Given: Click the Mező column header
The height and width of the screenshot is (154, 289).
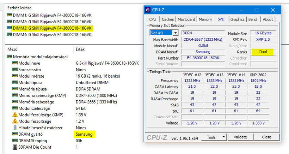Looking at the screenshot, I should tap(12, 49).
